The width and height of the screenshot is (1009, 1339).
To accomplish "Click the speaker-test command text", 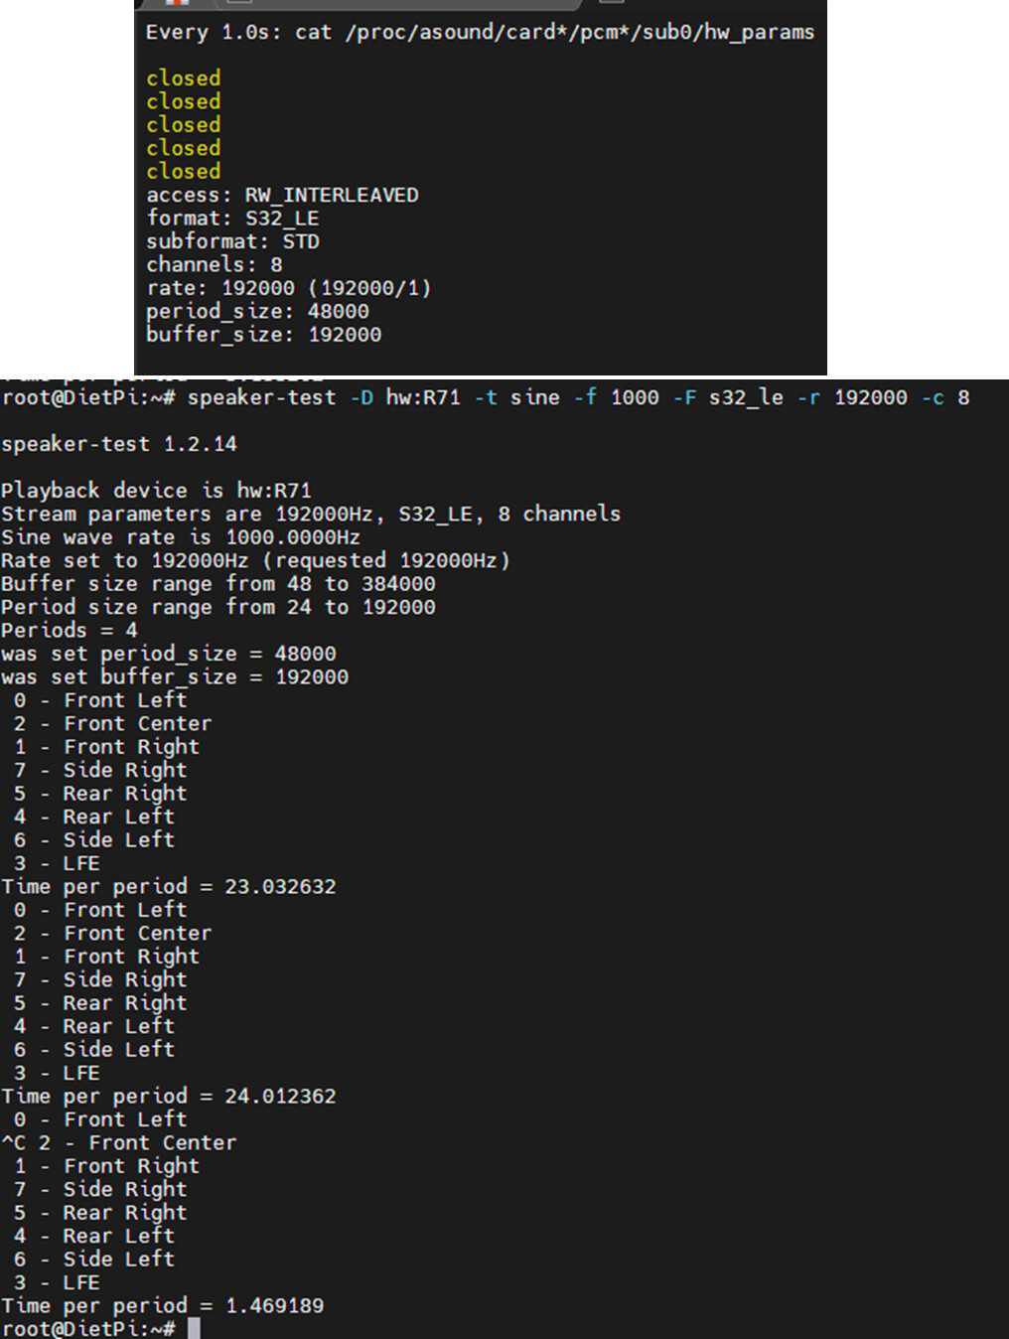I will [578, 397].
